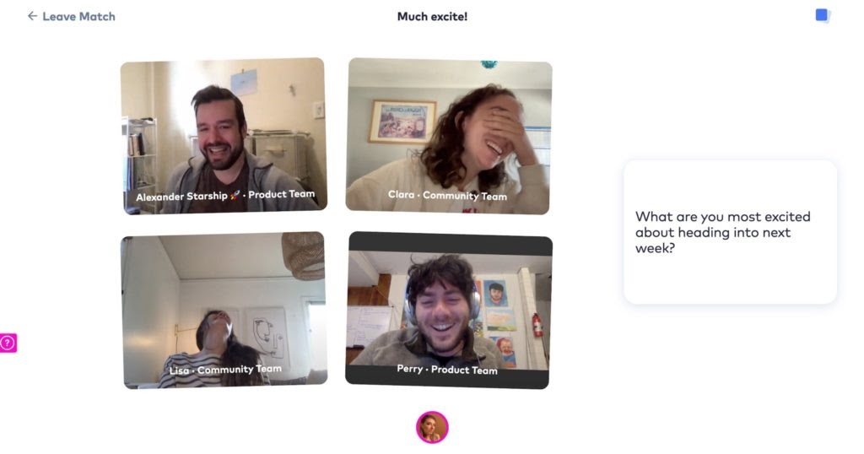Click the framed picture in Clara's video
864x454 pixels.
click(402, 122)
